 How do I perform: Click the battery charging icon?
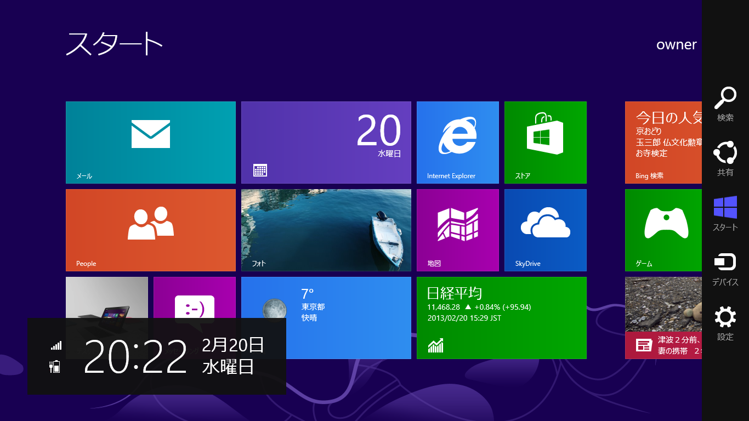coord(55,367)
